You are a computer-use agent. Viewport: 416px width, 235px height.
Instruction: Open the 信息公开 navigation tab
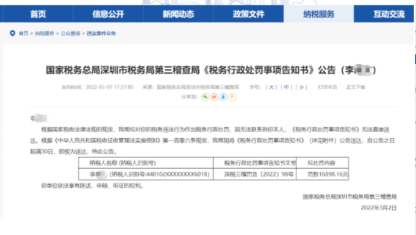click(108, 14)
